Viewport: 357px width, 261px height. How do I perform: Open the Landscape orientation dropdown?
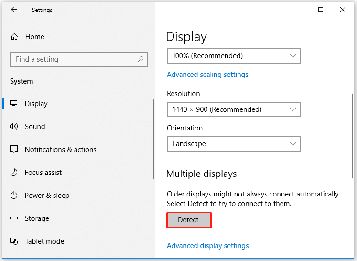[x=234, y=144]
